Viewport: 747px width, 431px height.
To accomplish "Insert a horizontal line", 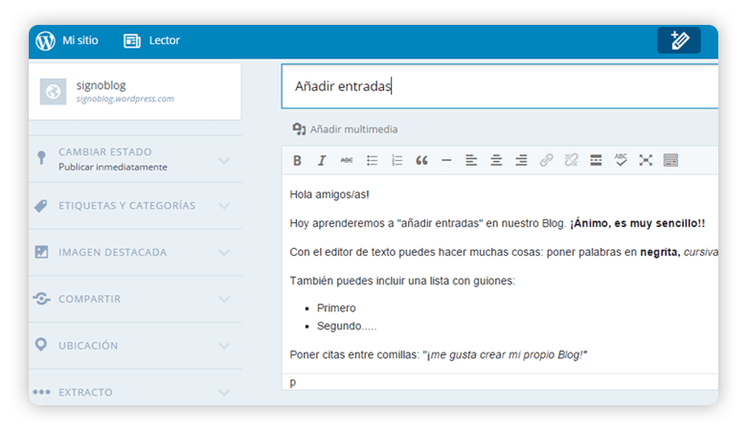I will 446,161.
